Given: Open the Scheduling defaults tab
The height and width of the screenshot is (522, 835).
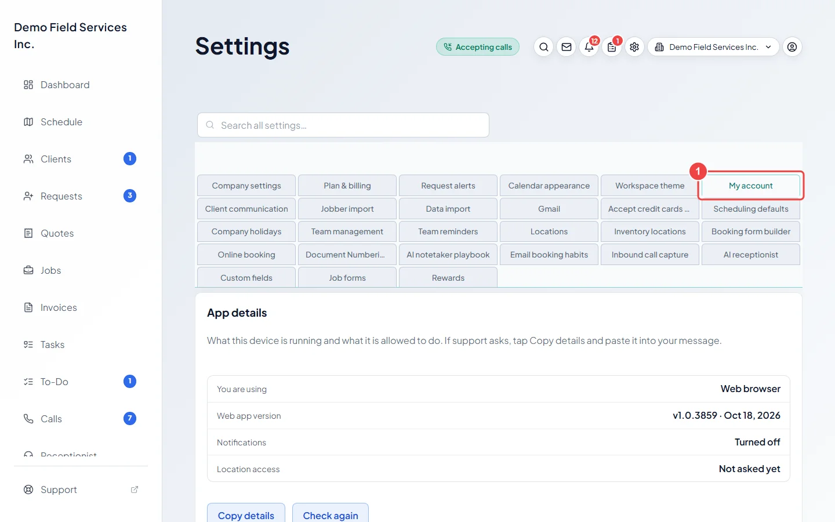Looking at the screenshot, I should (x=751, y=209).
